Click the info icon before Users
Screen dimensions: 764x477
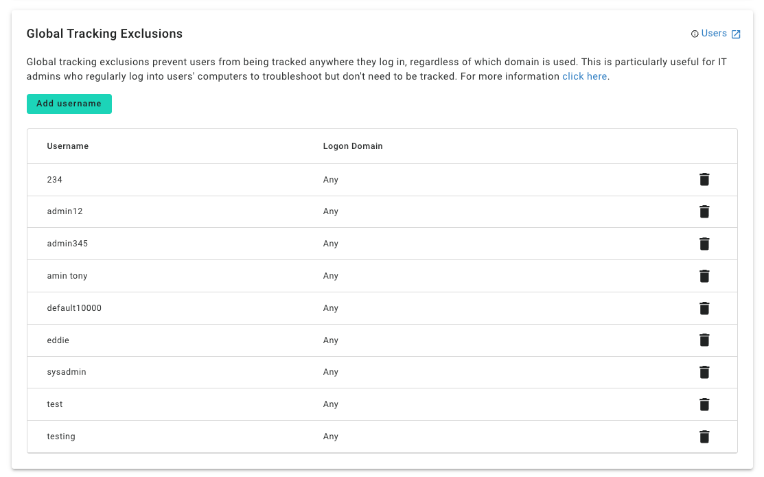point(695,34)
